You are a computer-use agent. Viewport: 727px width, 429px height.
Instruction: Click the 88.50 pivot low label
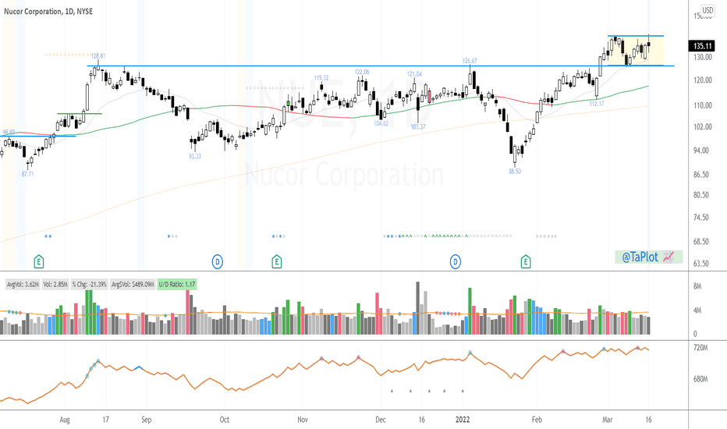click(x=515, y=171)
